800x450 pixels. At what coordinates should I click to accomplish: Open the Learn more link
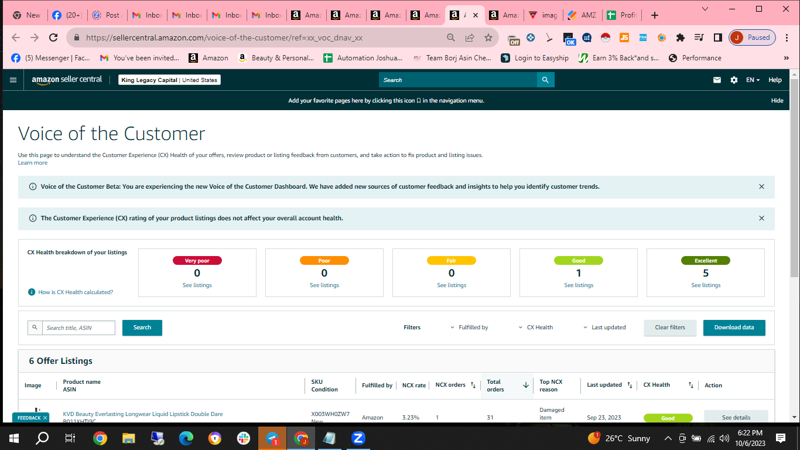coord(33,163)
